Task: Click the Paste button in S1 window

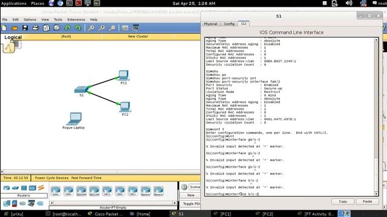Action: 367,201
